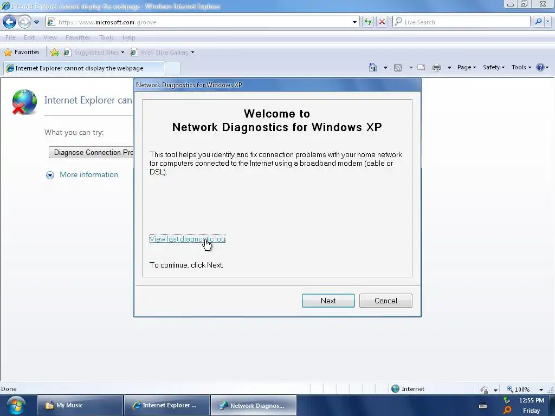The width and height of the screenshot is (555, 416).
Task: Click the Live Search input box
Action: tap(462, 22)
